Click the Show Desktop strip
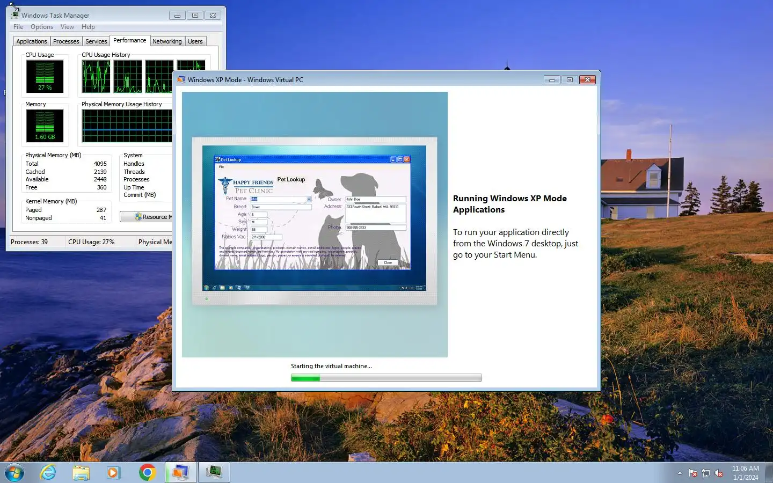Image resolution: width=773 pixels, height=483 pixels. click(x=769, y=473)
